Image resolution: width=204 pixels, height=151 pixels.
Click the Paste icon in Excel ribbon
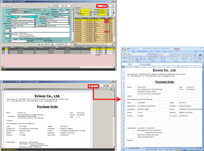click(x=125, y=56)
